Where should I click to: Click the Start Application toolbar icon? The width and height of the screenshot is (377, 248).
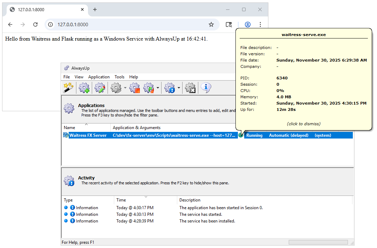coord(116,88)
